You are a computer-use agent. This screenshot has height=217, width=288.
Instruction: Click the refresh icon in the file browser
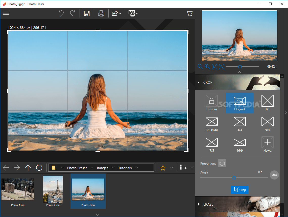click(39, 167)
